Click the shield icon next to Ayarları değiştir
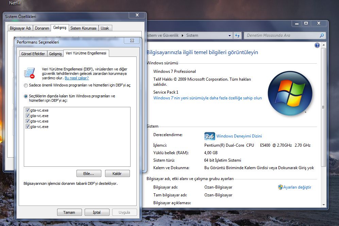Viewport: 339px width, 226px height. 280,187
